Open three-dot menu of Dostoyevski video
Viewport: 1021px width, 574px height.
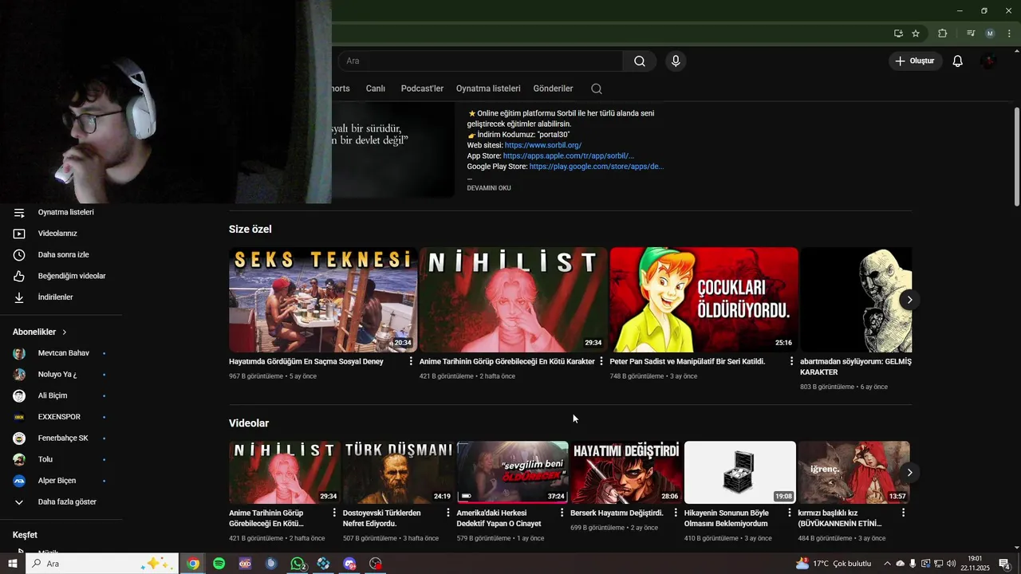click(447, 513)
